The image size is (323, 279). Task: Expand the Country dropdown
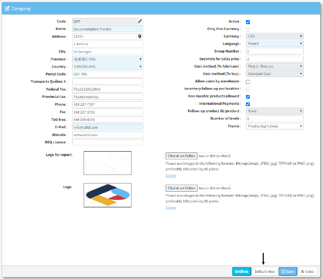pos(107,66)
